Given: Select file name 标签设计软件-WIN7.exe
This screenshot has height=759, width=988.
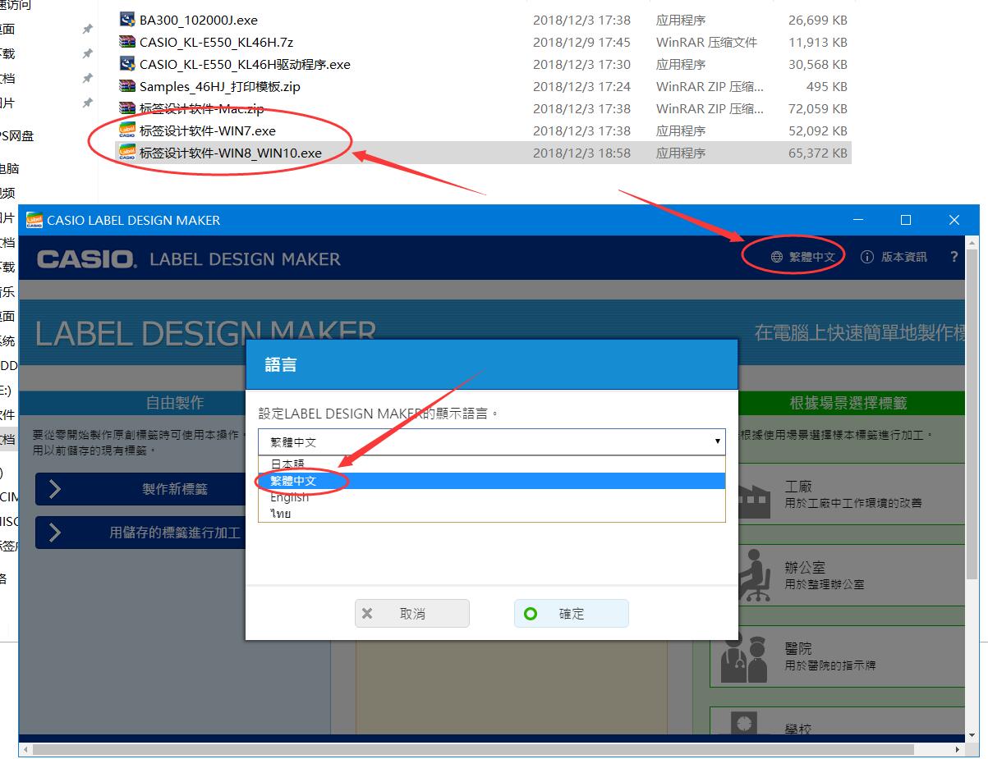Looking at the screenshot, I should tap(208, 130).
